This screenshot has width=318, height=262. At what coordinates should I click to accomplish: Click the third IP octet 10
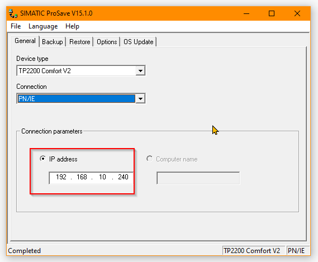click(x=102, y=177)
